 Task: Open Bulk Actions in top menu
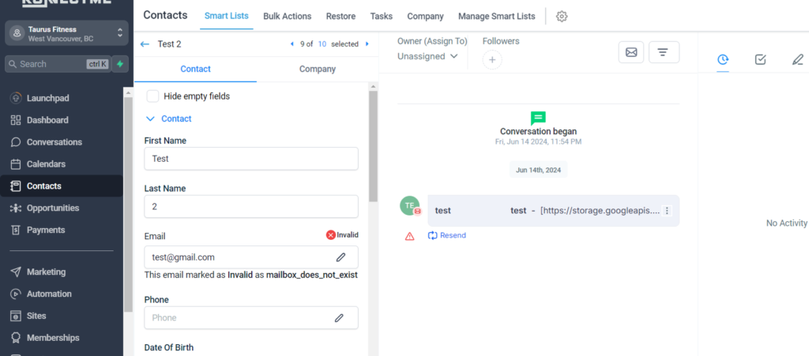pos(287,17)
